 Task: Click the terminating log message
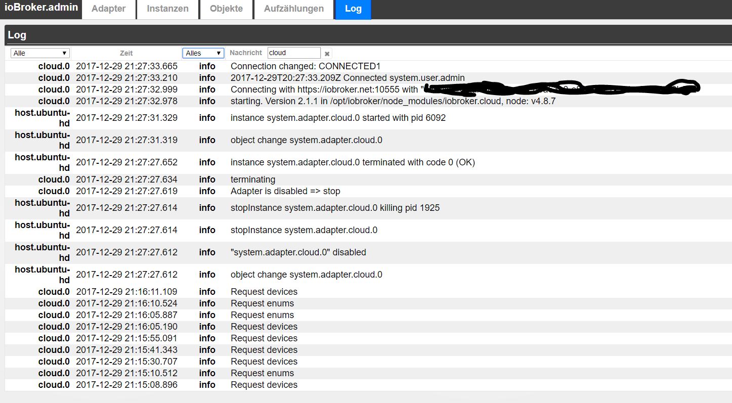pos(253,180)
